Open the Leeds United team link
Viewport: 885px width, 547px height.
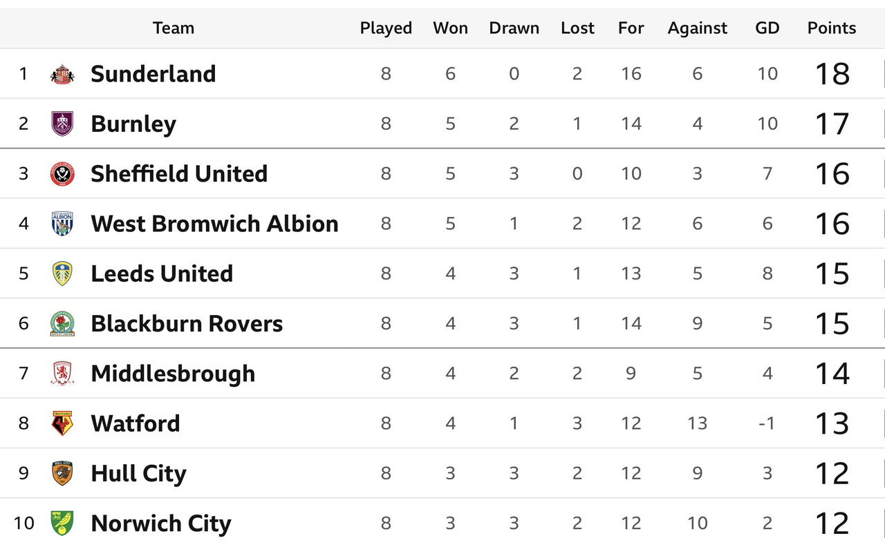162,273
